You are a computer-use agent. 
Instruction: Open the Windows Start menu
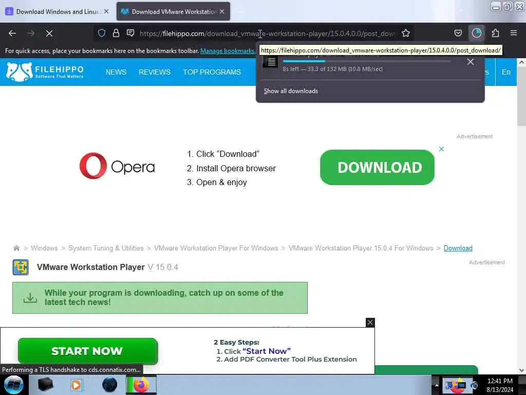[14, 385]
